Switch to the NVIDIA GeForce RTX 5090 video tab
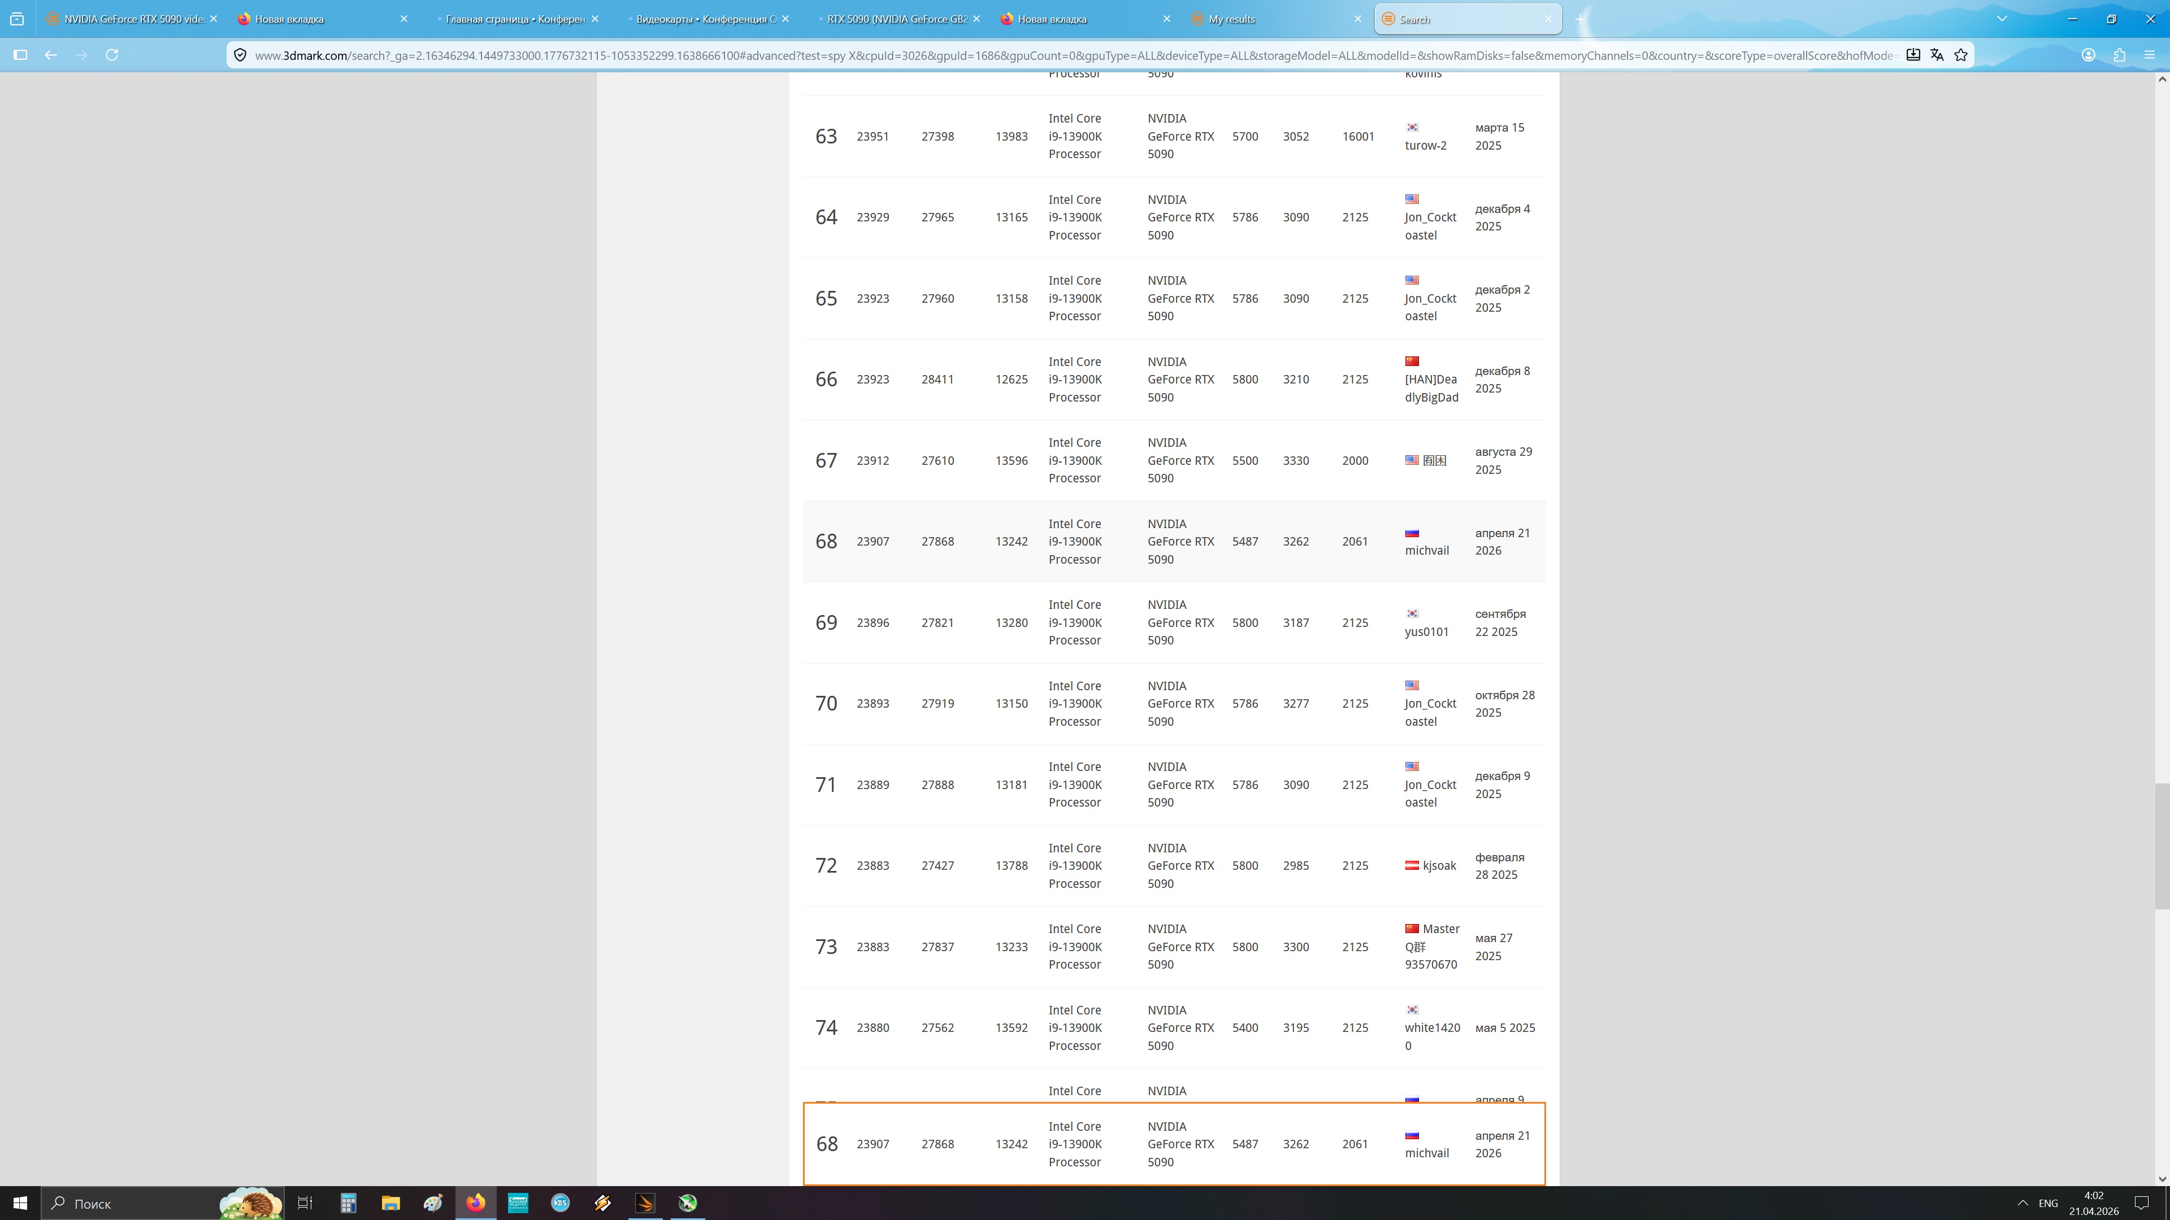This screenshot has width=2170, height=1220. pos(134,19)
